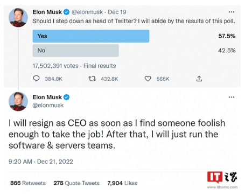Click the share icon on poll tweet
245x195 pixels.
pos(199,79)
